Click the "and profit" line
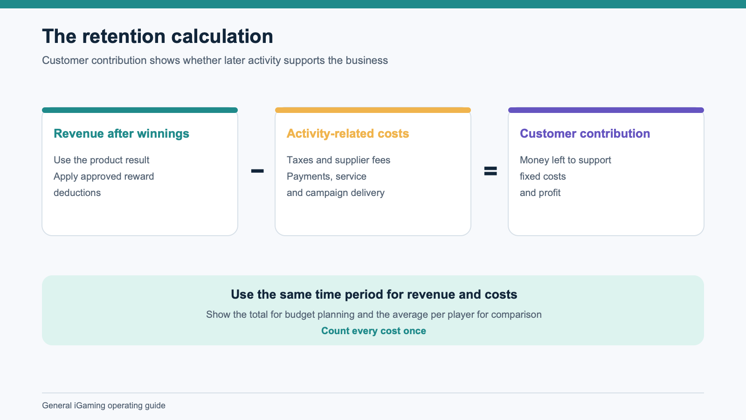This screenshot has width=746, height=420. [x=540, y=193]
